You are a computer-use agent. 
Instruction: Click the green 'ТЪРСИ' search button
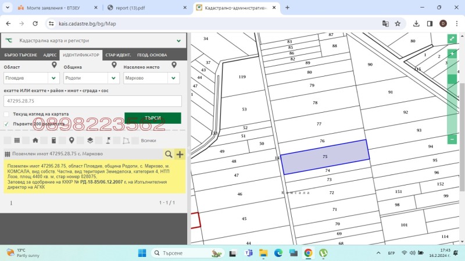coord(153,118)
